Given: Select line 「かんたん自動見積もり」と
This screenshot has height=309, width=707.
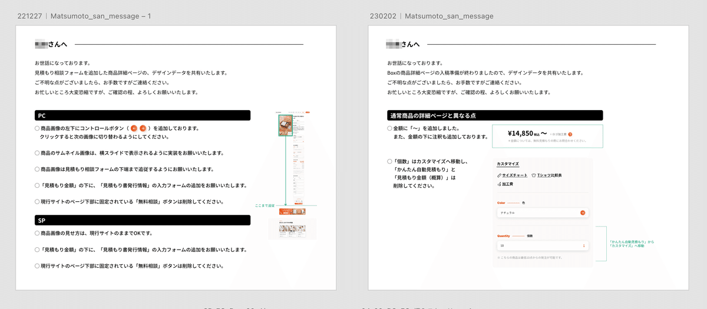Looking at the screenshot, I should (x=424, y=169).
